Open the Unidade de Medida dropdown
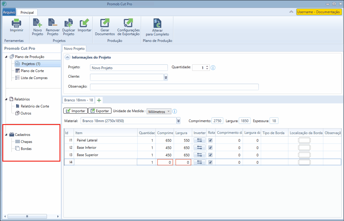The height and width of the screenshot is (221, 344). pos(159,112)
